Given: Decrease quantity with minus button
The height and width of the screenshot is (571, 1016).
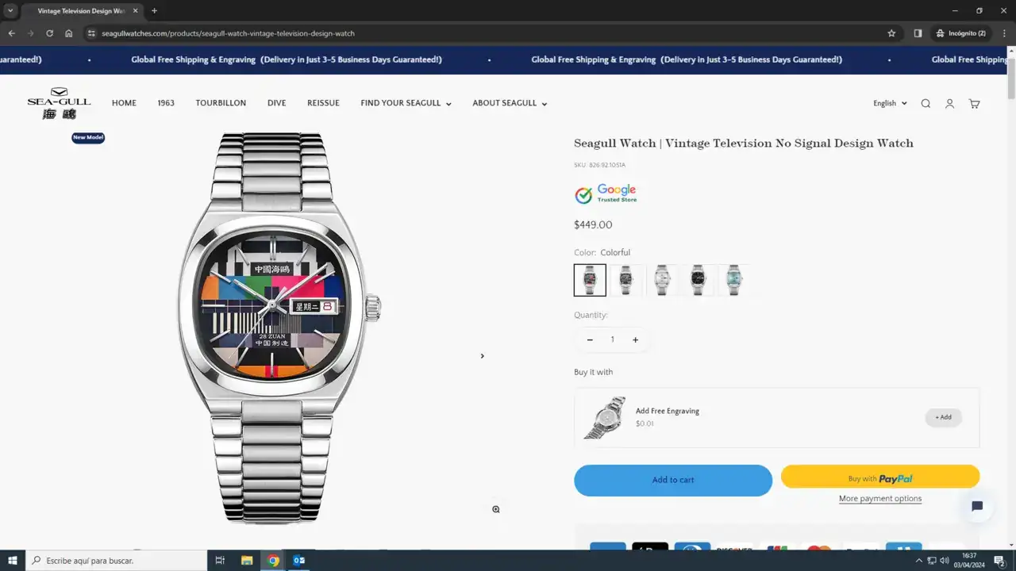Looking at the screenshot, I should pos(590,340).
